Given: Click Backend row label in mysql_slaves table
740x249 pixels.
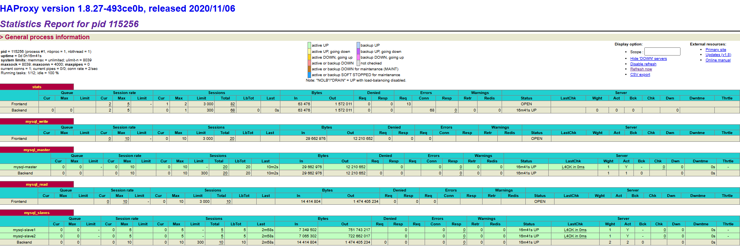Looking at the screenshot, I should (24, 242).
